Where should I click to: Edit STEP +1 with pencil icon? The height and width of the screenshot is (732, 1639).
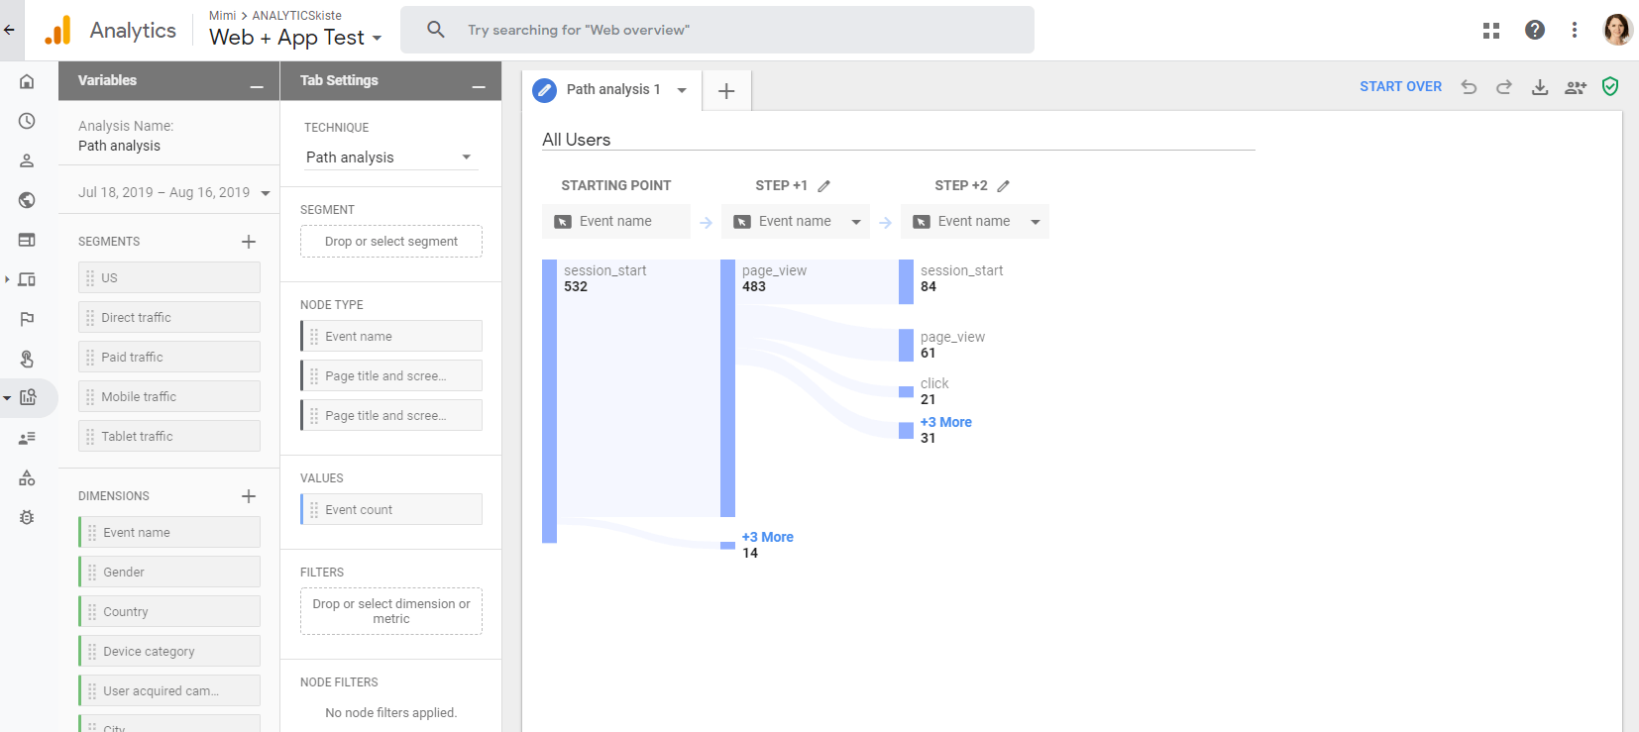click(823, 186)
